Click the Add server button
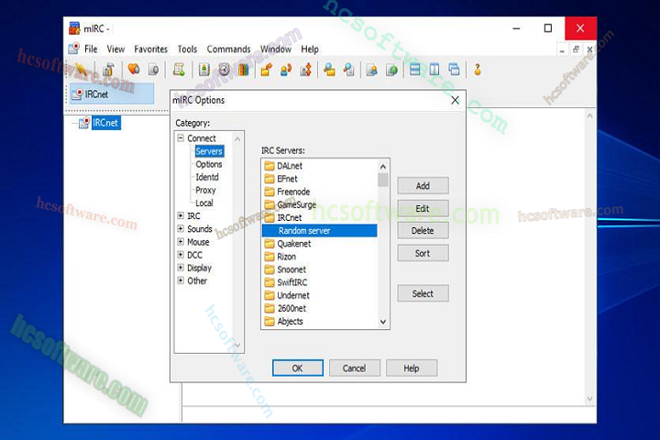The width and height of the screenshot is (660, 440). tap(423, 186)
